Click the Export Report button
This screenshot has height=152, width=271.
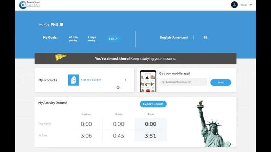[x=153, y=104]
